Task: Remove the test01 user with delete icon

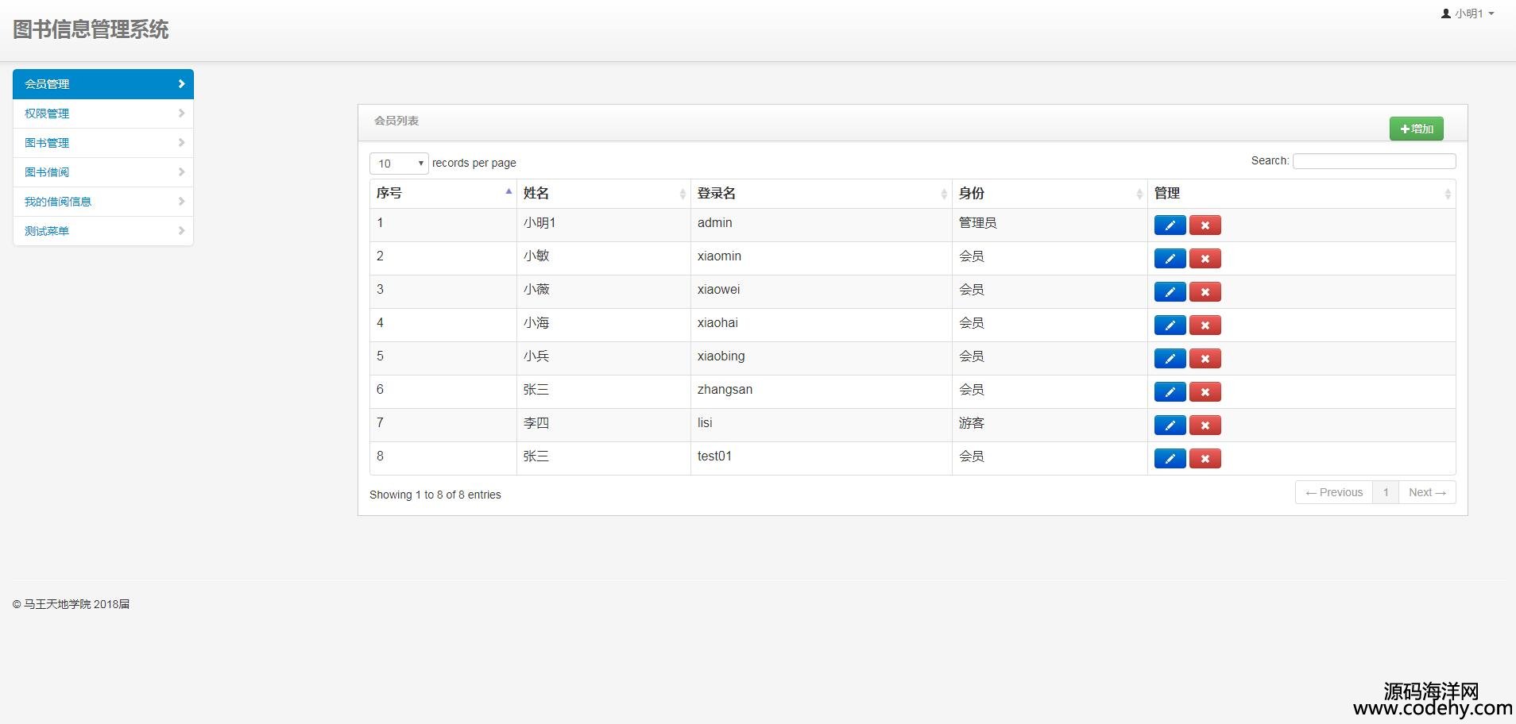Action: pyautogui.click(x=1205, y=459)
